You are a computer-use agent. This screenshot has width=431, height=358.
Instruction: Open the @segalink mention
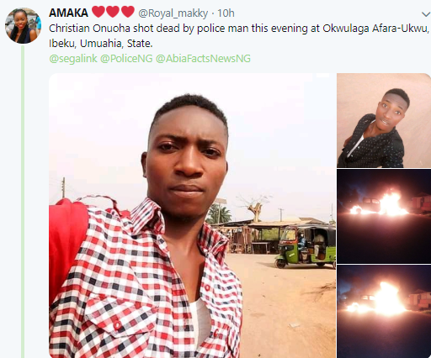pyautogui.click(x=73, y=59)
